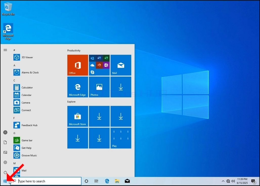Image resolution: width=260 pixels, height=186 pixels.
Task: Click the Windows Start button
Action: point(5,181)
